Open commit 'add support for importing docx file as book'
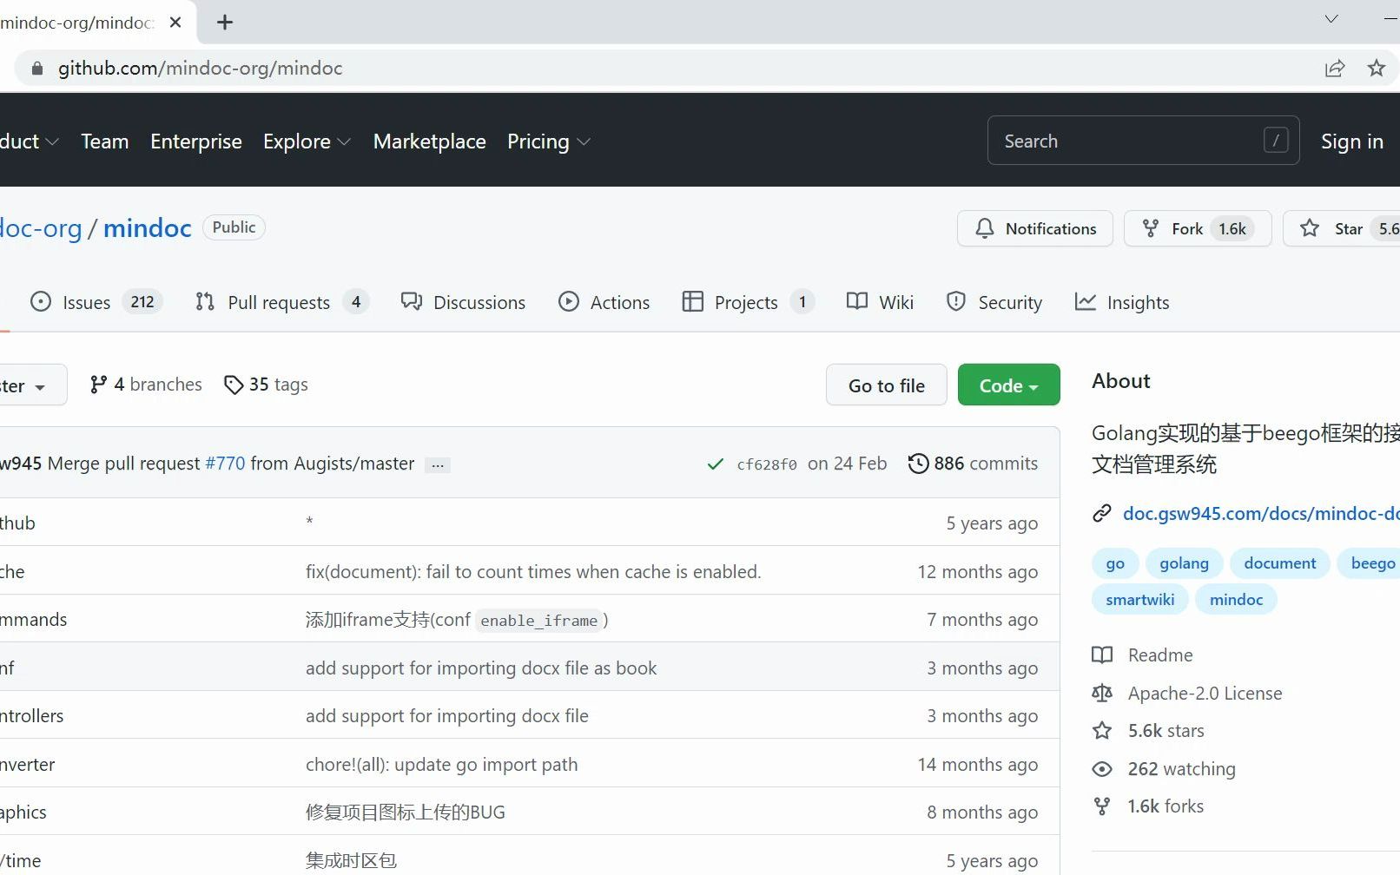The height and width of the screenshot is (875, 1400). pyautogui.click(x=481, y=668)
